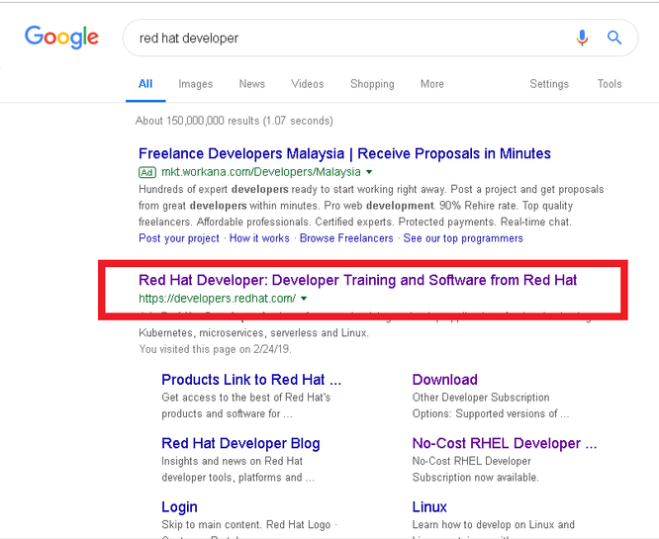Open the More search categories menu
659x539 pixels.
pyautogui.click(x=432, y=84)
